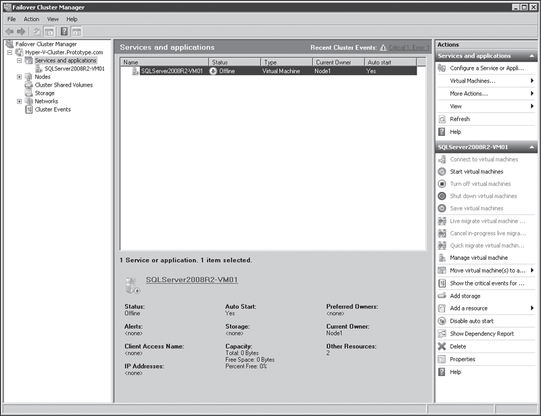Select Storage in the tree
The width and height of the screenshot is (541, 416).
[x=45, y=93]
